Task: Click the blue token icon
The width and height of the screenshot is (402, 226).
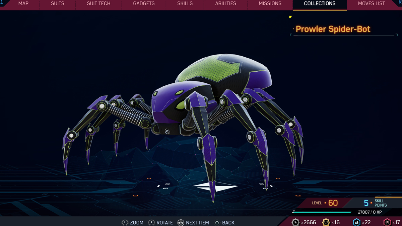Action: [356, 222]
